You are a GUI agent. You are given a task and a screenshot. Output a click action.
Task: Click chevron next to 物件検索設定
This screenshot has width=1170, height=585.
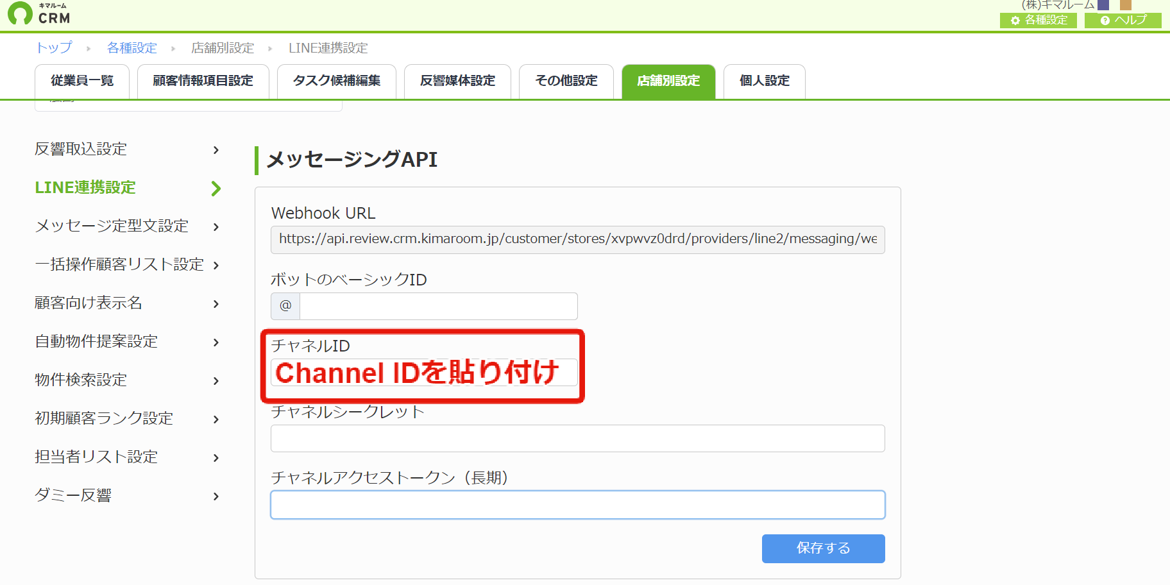pos(216,380)
